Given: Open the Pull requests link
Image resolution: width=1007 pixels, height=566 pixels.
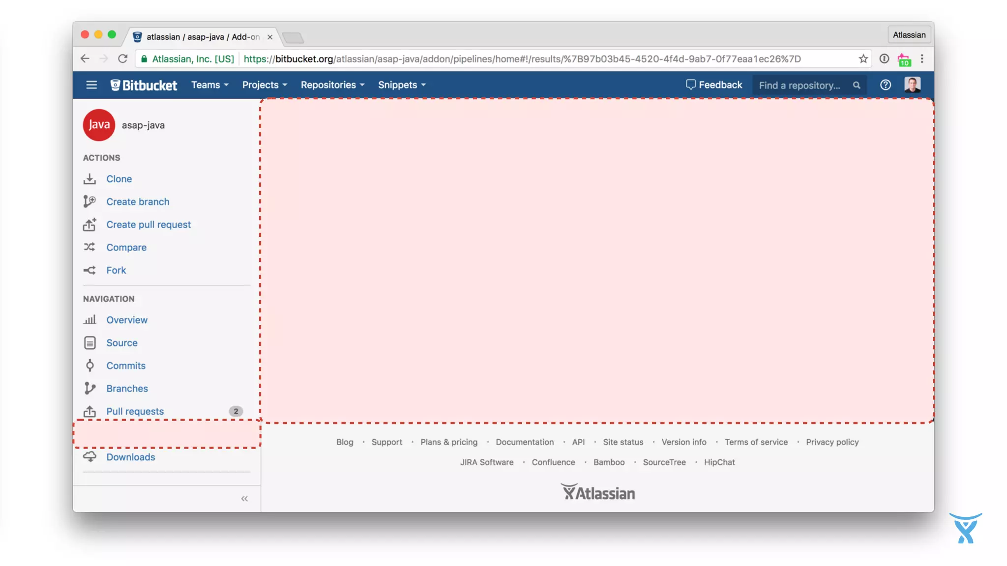Looking at the screenshot, I should tap(135, 411).
